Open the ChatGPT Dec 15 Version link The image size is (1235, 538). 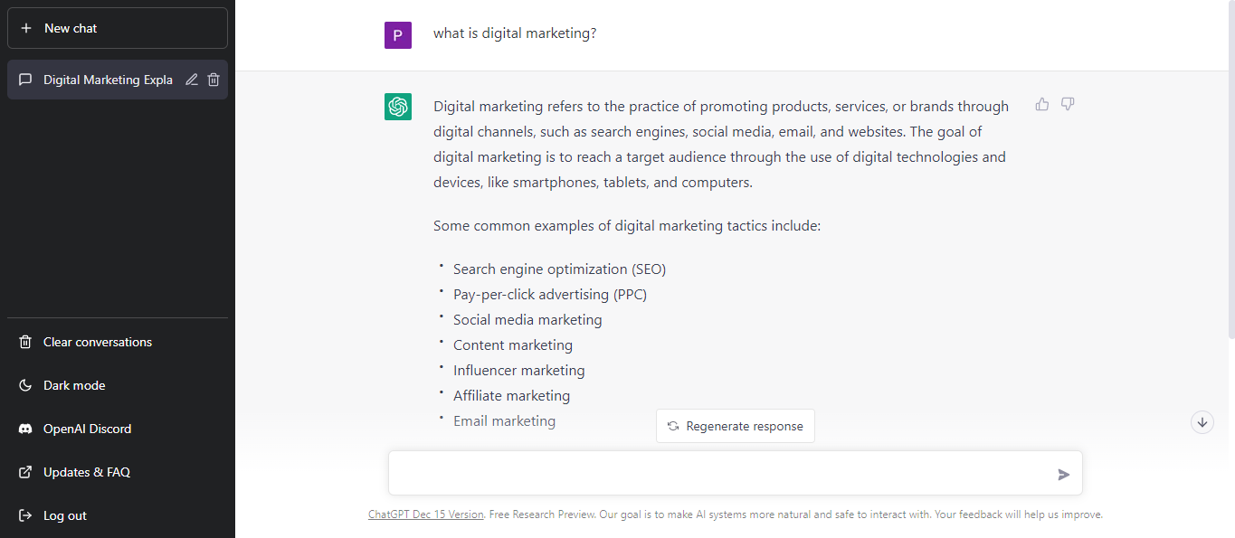tap(425, 514)
